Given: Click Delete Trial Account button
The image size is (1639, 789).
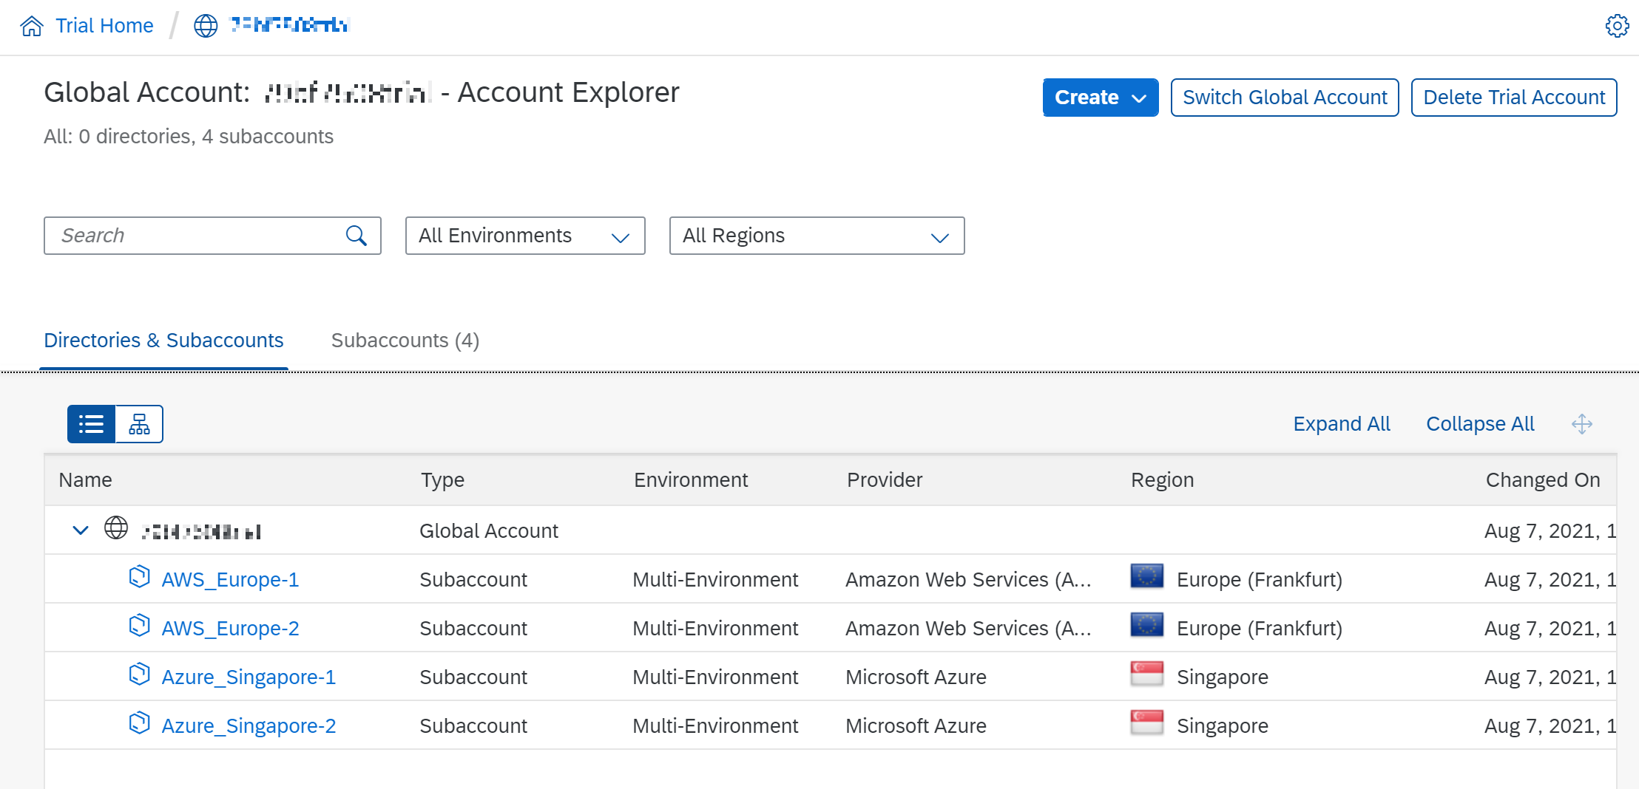Looking at the screenshot, I should (1514, 98).
